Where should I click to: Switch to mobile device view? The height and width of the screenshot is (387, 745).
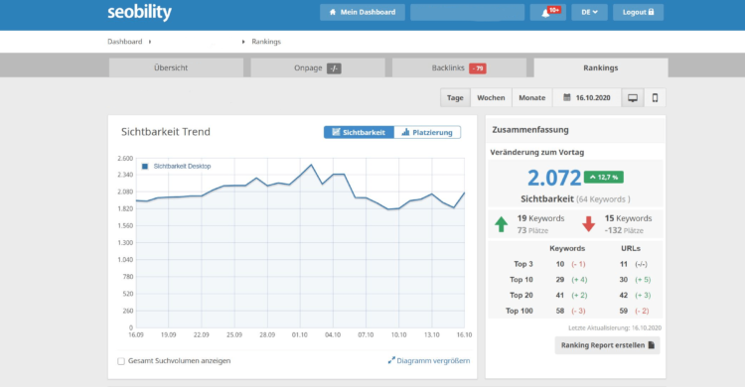[x=655, y=98]
